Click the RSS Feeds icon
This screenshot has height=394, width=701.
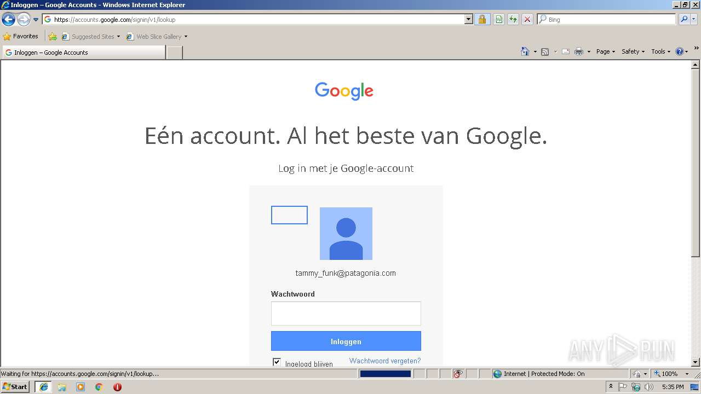pos(545,51)
